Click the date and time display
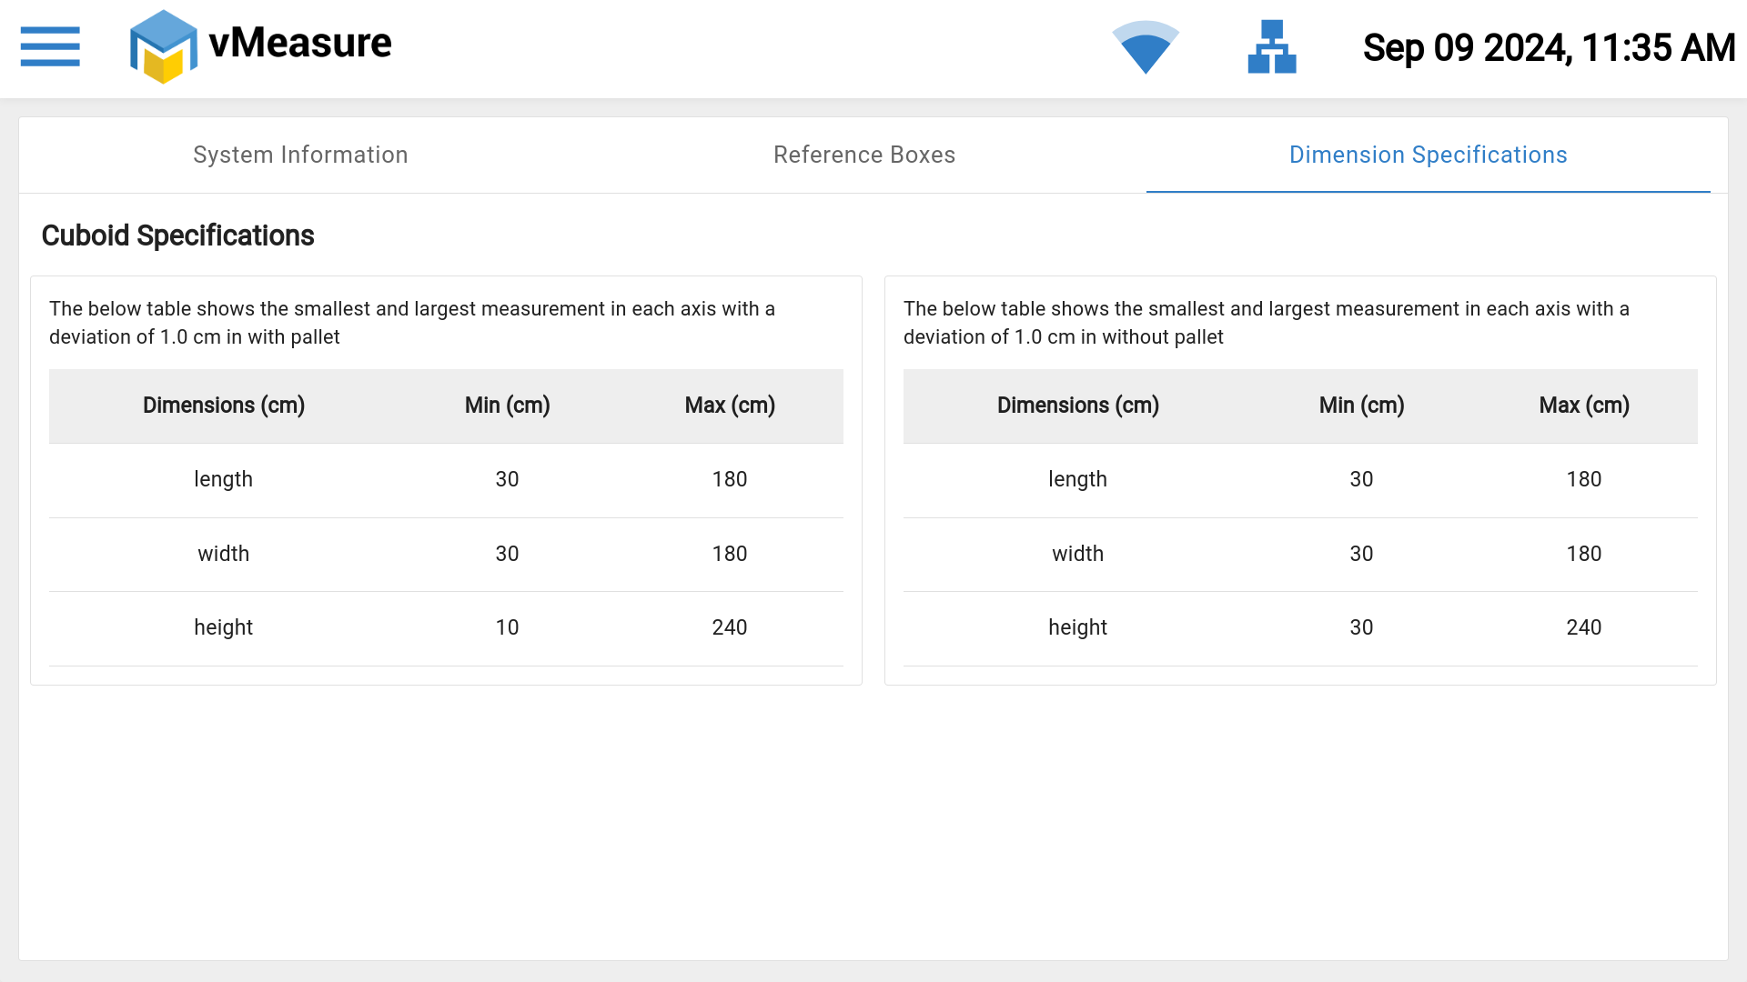This screenshot has height=982, width=1747. (x=1549, y=48)
